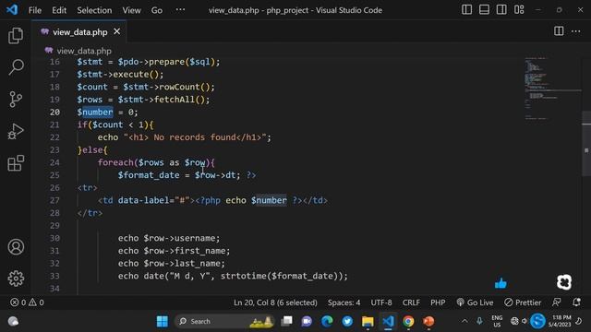This screenshot has width=591, height=332.
Task: Toggle the bottom panel layout icon
Action: [484, 10]
